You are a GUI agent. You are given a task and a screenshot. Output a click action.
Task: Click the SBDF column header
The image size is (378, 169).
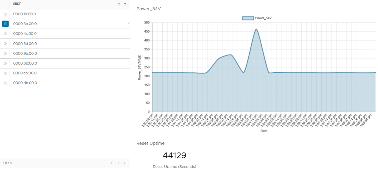(17, 4)
